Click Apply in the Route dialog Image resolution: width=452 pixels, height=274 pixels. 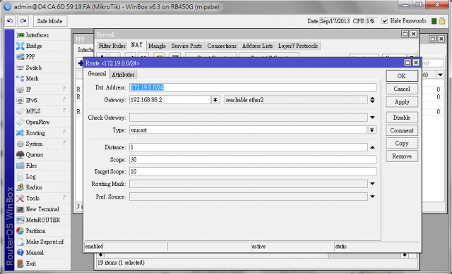(x=402, y=102)
